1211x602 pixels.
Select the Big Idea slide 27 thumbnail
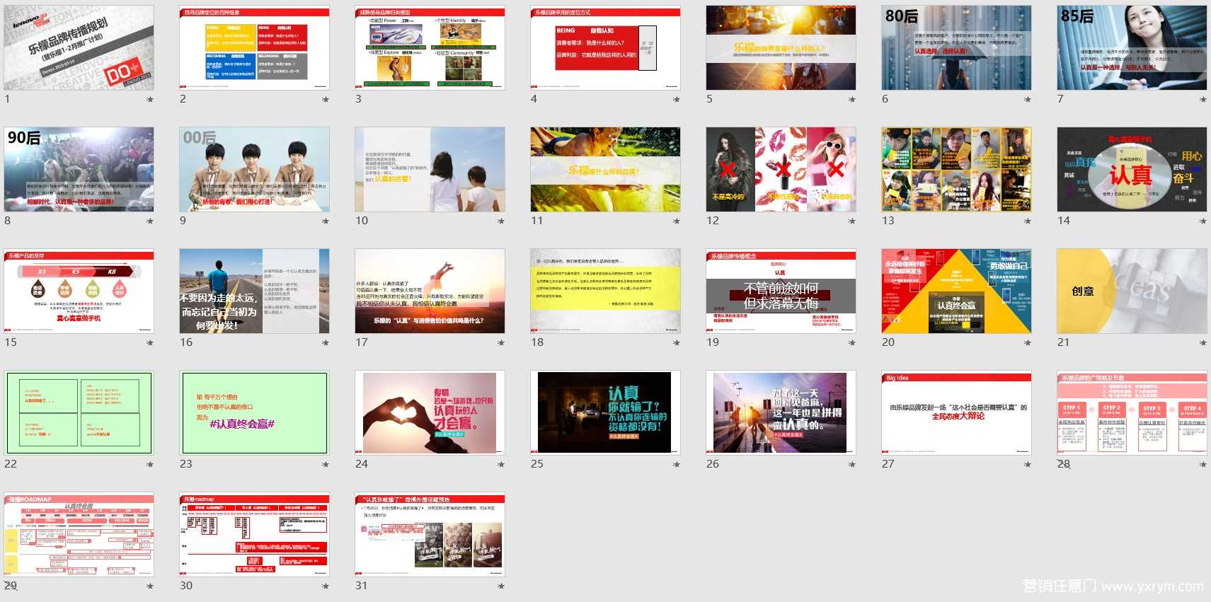click(x=956, y=413)
